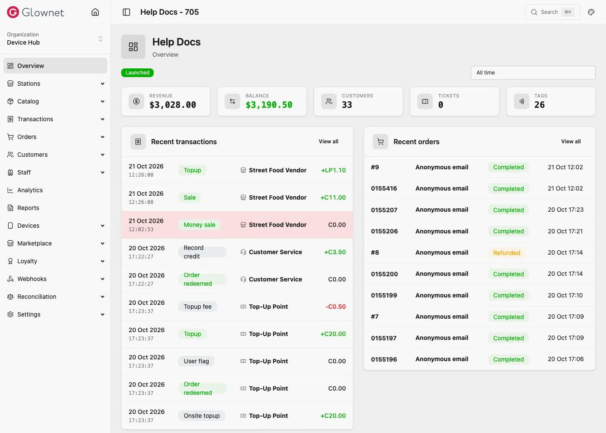
Task: Click the Glownet logo icon
Action: click(x=13, y=12)
